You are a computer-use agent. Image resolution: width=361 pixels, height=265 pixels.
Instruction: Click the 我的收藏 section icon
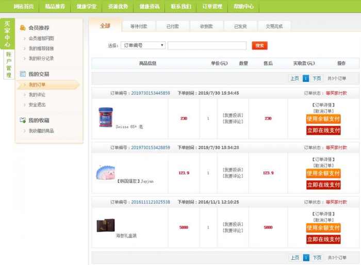(x=23, y=120)
